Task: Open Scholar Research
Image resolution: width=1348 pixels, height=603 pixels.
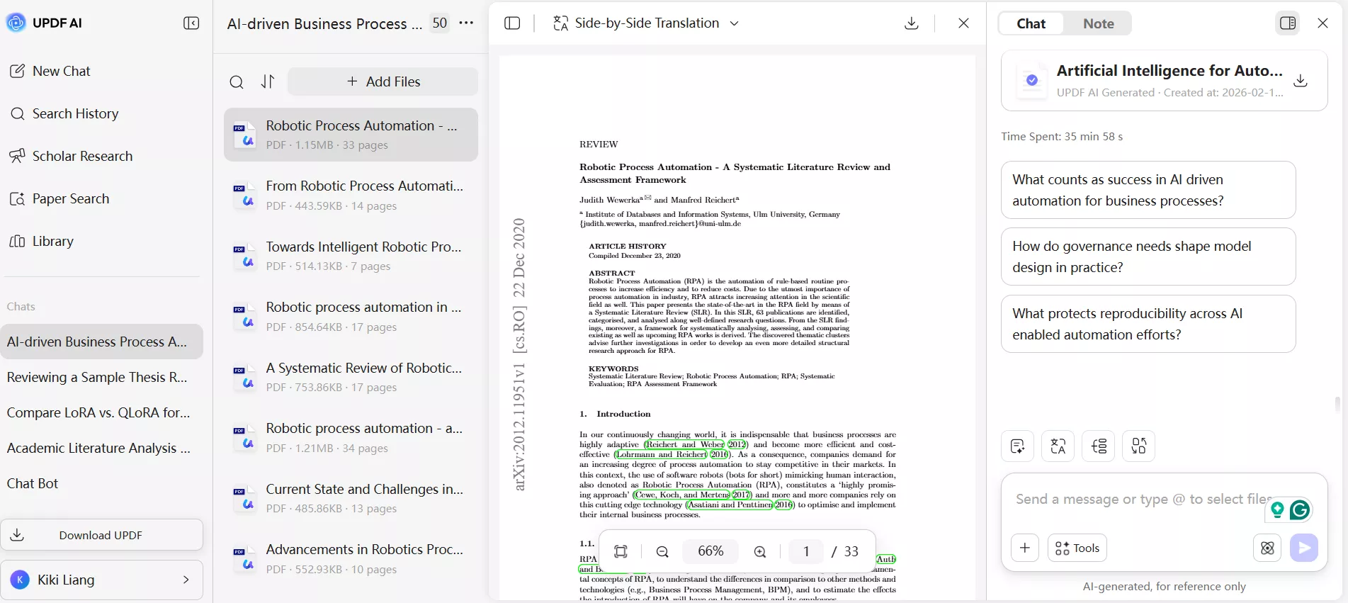Action: click(x=71, y=156)
